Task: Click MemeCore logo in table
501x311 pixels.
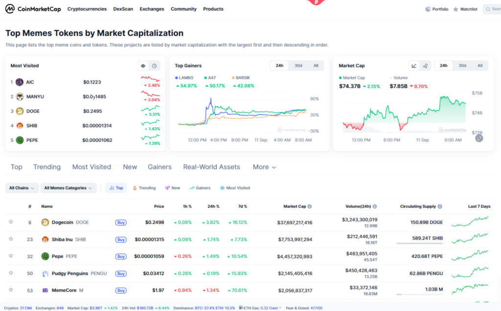Action: [45, 290]
